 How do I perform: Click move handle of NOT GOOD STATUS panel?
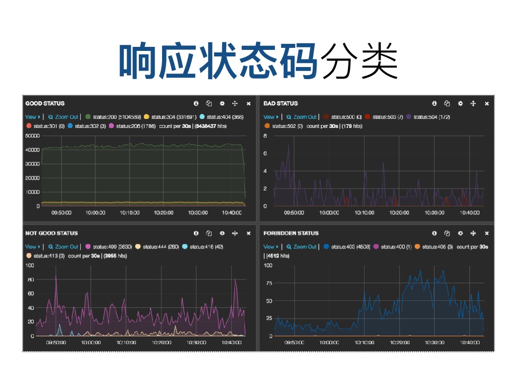point(235,233)
